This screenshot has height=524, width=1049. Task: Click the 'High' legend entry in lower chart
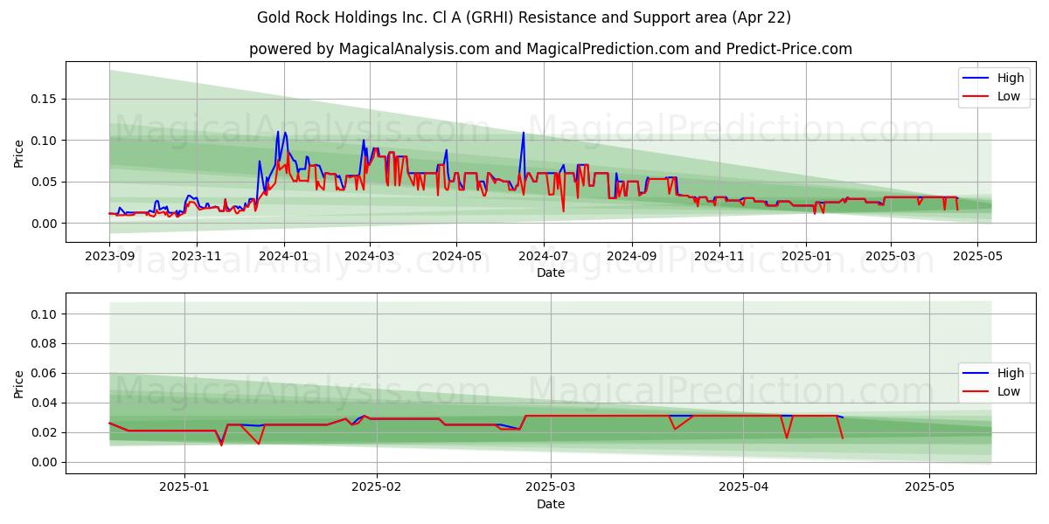1011,373
